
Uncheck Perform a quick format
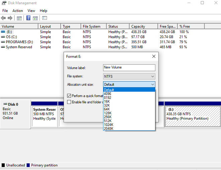69,96
